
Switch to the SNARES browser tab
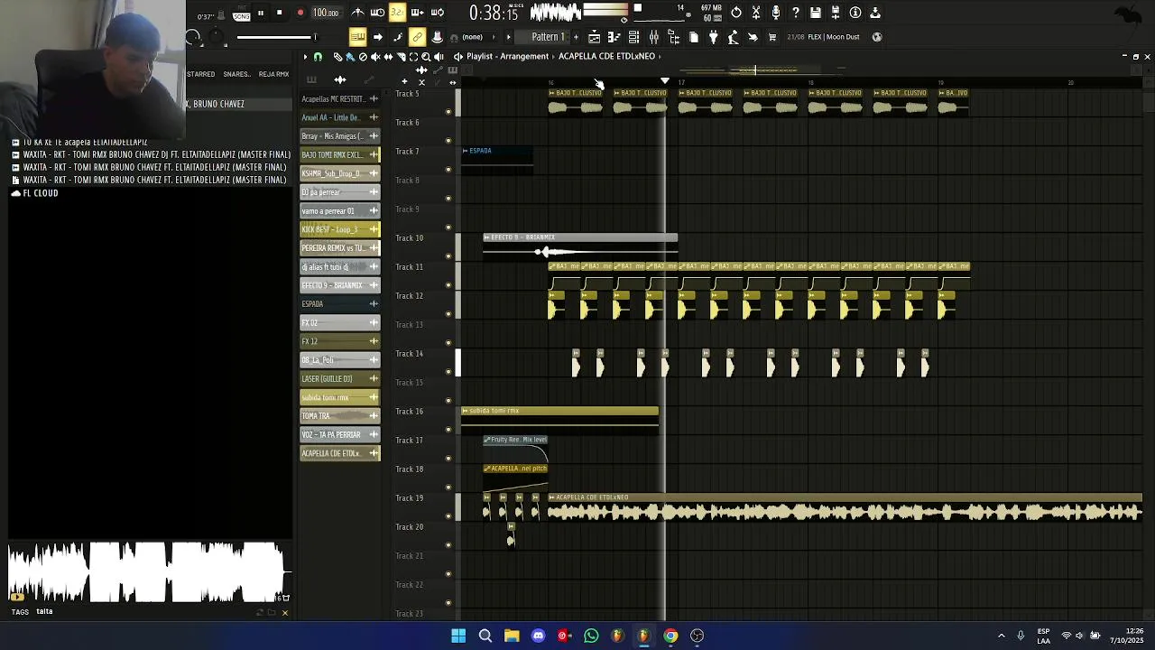click(236, 74)
